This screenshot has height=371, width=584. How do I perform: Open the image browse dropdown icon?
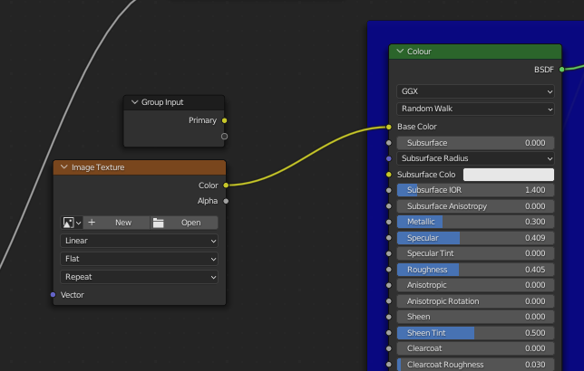click(73, 223)
